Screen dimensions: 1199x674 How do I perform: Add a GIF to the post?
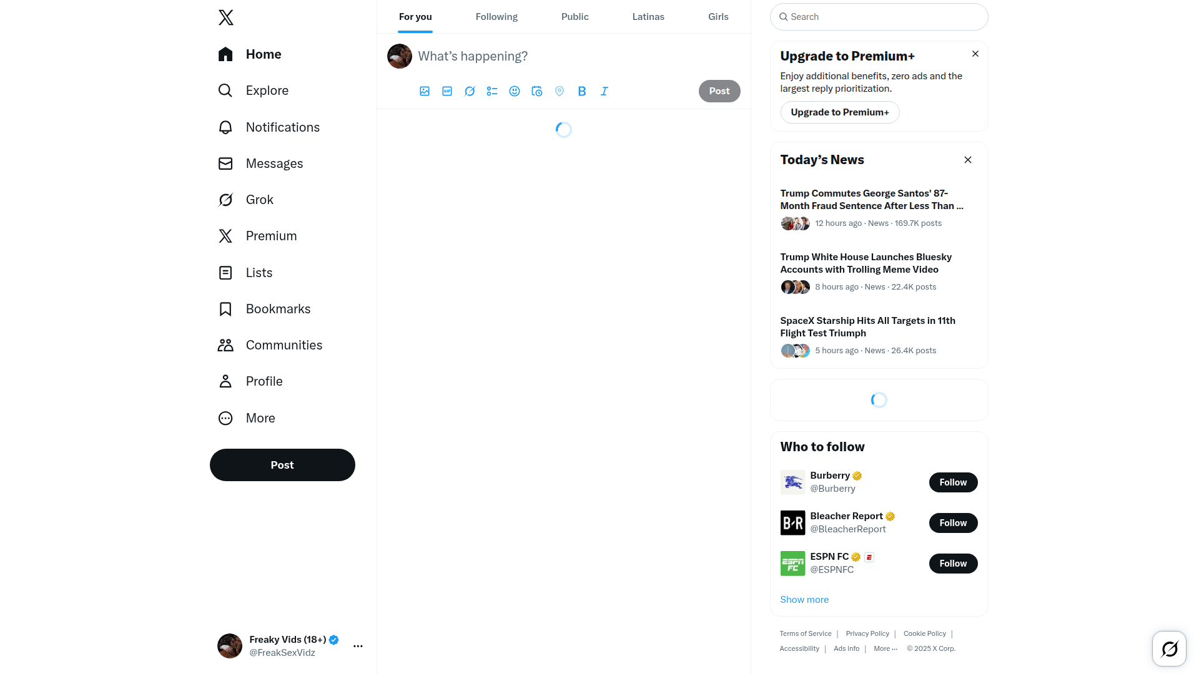(x=447, y=91)
